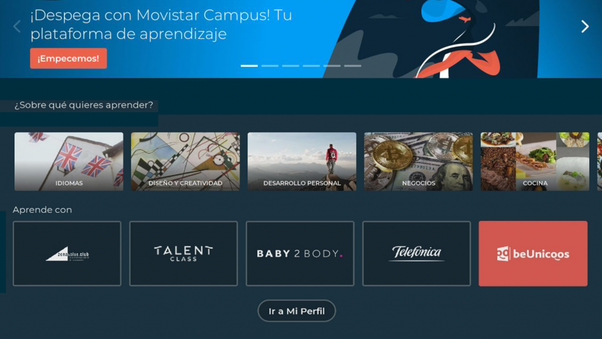Open Diseño y Creatividad category

point(185,162)
